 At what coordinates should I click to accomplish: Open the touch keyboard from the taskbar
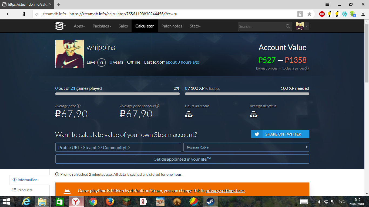[304, 202]
